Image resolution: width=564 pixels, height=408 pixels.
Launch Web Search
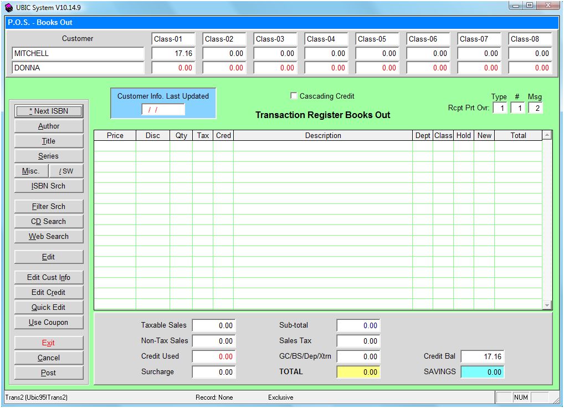click(49, 236)
